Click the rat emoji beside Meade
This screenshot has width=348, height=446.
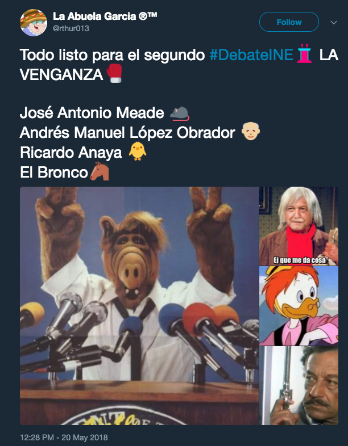(x=179, y=113)
